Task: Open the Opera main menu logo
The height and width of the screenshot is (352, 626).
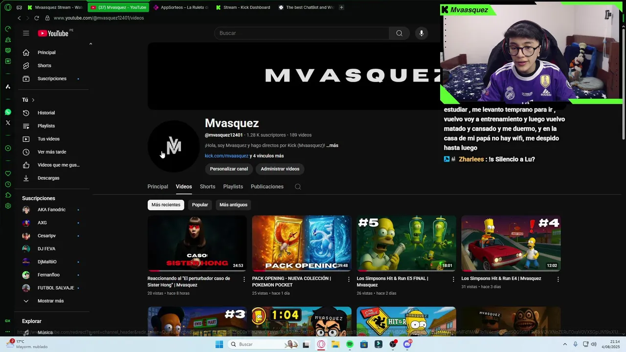Action: pyautogui.click(x=8, y=7)
